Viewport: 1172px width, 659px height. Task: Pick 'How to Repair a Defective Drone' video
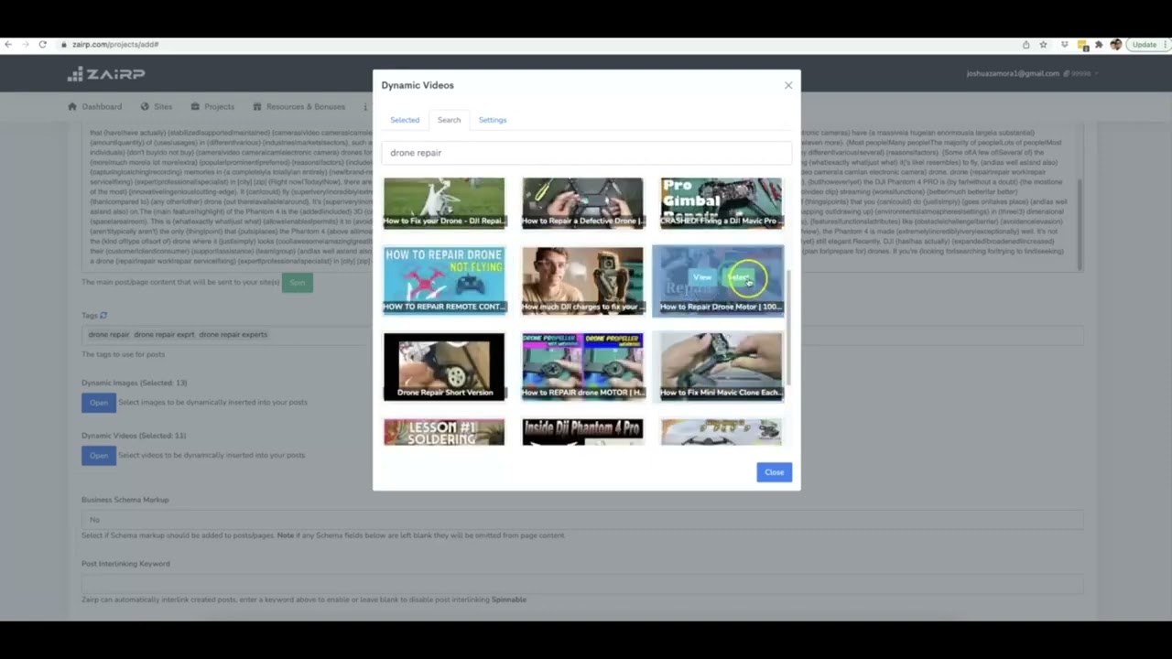582,202
